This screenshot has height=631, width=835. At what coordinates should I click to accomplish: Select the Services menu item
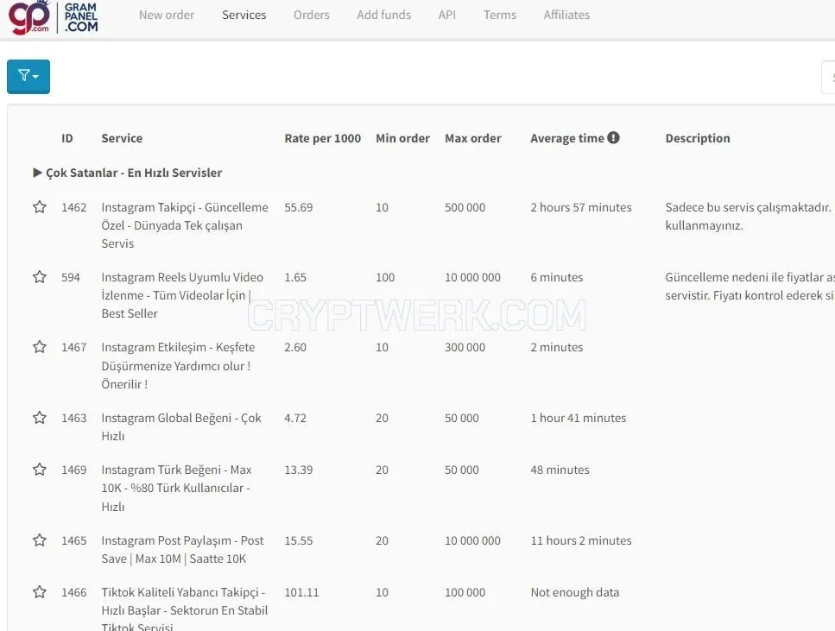coord(244,15)
